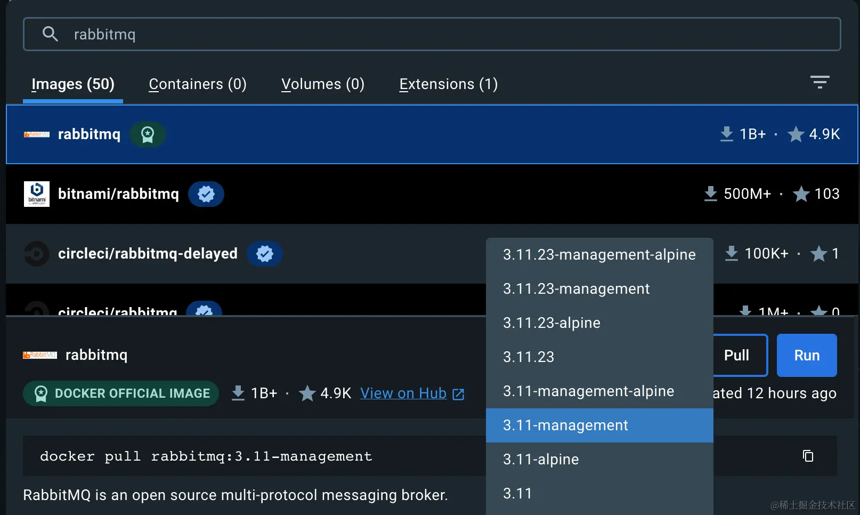The height and width of the screenshot is (515, 860).
Task: Click the 100K+ downloads count
Action: [766, 254]
